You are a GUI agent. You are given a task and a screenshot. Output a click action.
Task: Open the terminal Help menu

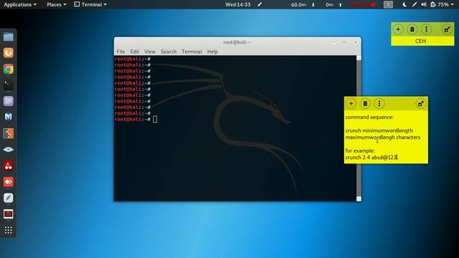click(x=212, y=52)
